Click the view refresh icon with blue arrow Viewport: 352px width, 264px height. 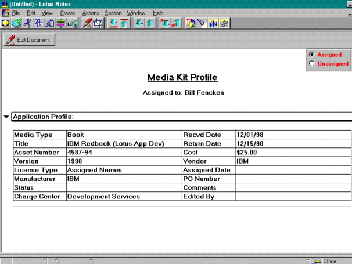[x=191, y=23]
